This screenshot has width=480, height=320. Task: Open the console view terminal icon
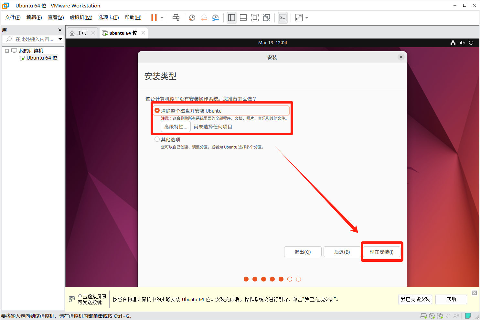click(x=283, y=18)
